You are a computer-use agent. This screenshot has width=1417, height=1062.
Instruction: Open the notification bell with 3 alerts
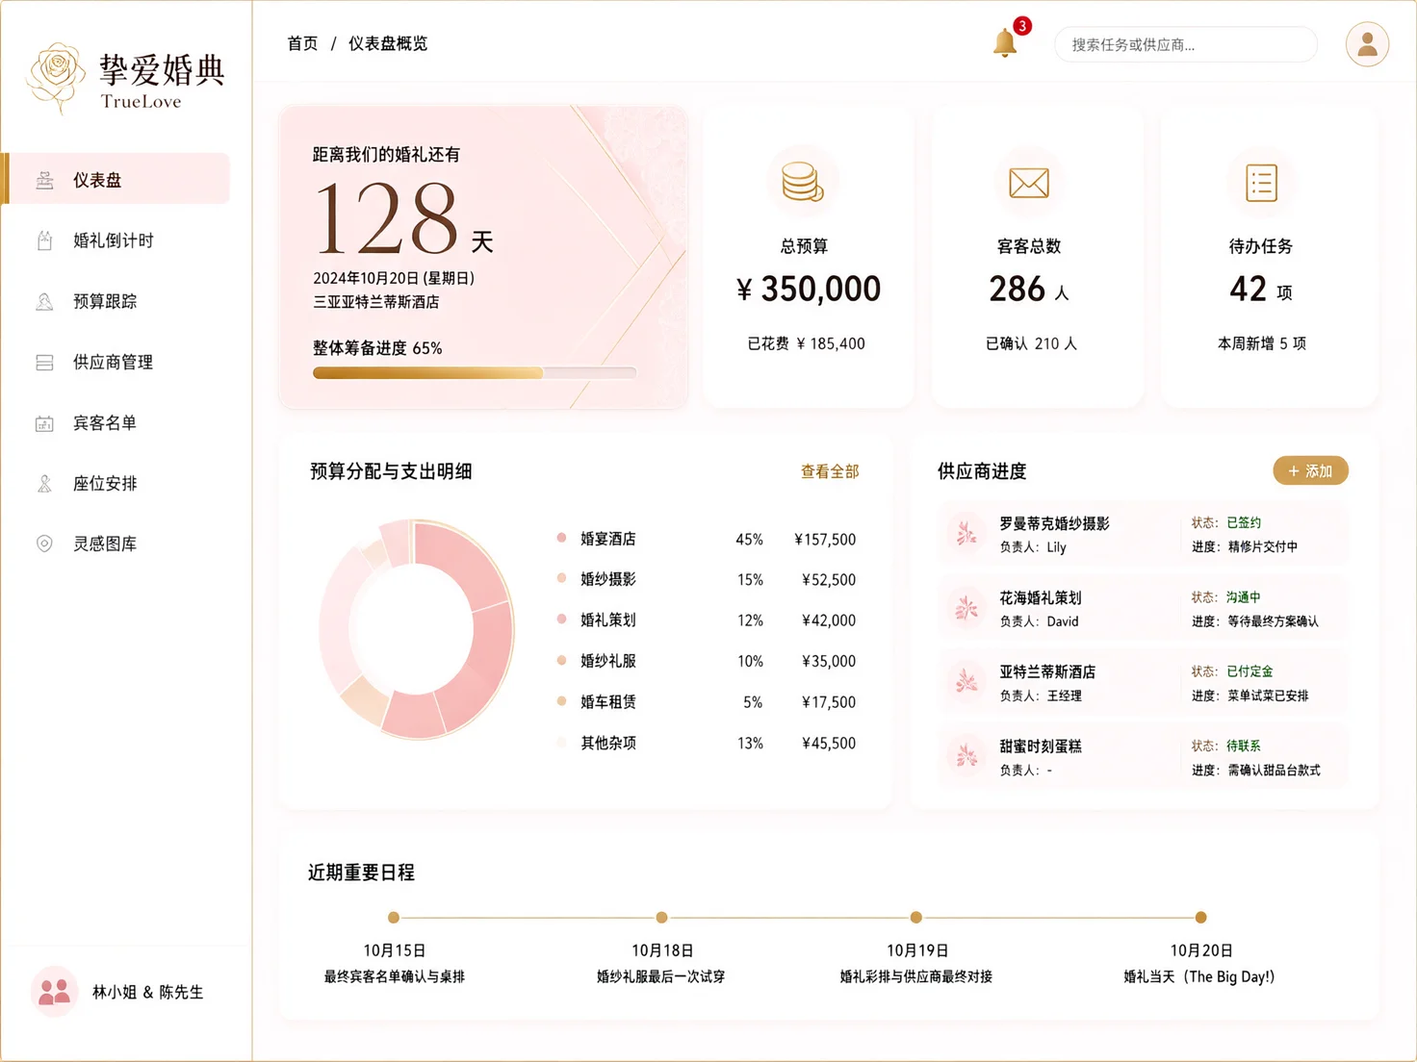[1006, 42]
